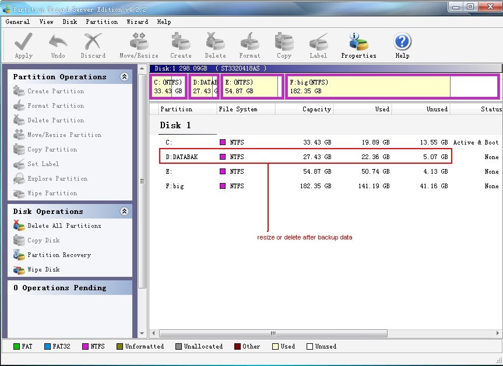Select the Move/Resize toolbar icon

[x=139, y=41]
